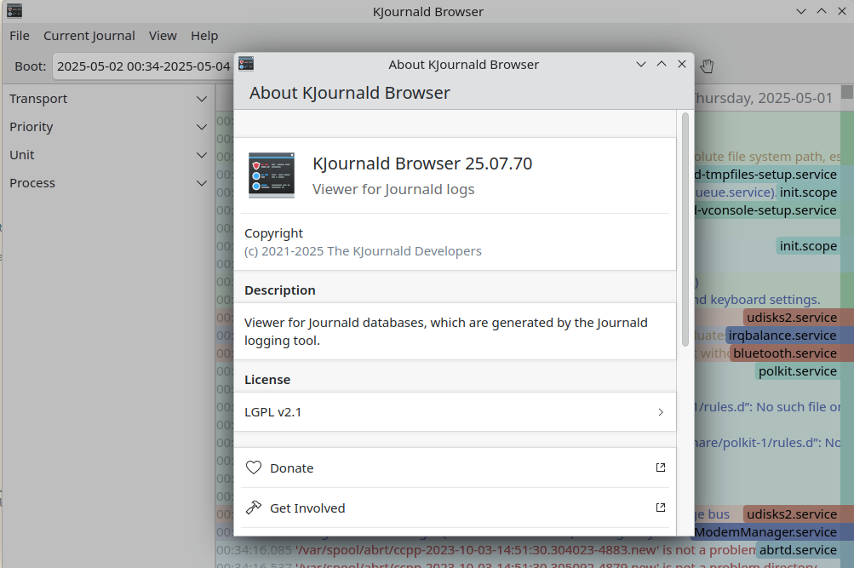Close the About KJournald Browser dialog
Screen dimensions: 854x568
[682, 64]
